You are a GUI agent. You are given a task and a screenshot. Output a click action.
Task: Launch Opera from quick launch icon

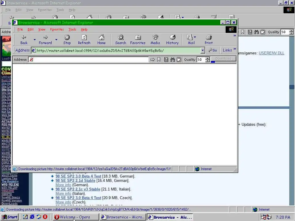pos(45,217)
